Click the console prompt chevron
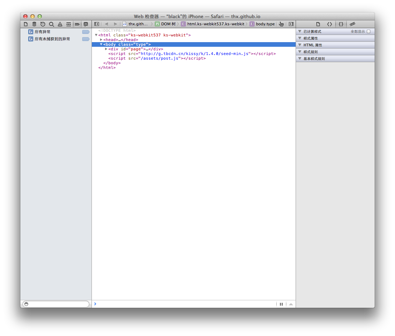This screenshot has width=395, height=336. [x=95, y=304]
